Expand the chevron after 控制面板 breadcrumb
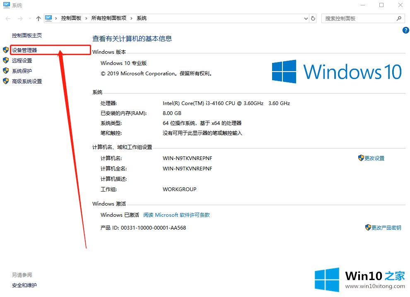Image resolution: width=410 pixels, height=297 pixels. point(86,18)
